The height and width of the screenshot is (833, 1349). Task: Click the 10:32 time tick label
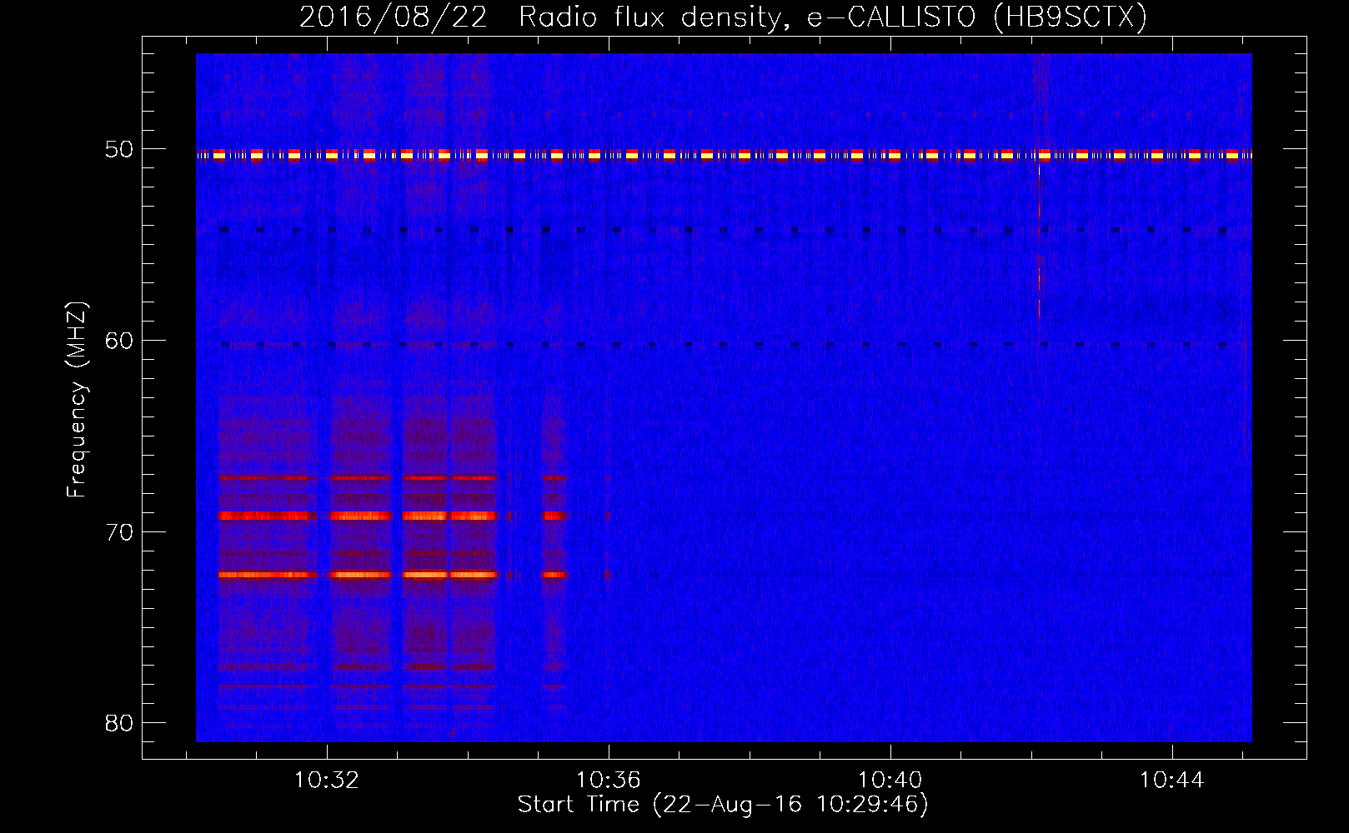click(327, 780)
